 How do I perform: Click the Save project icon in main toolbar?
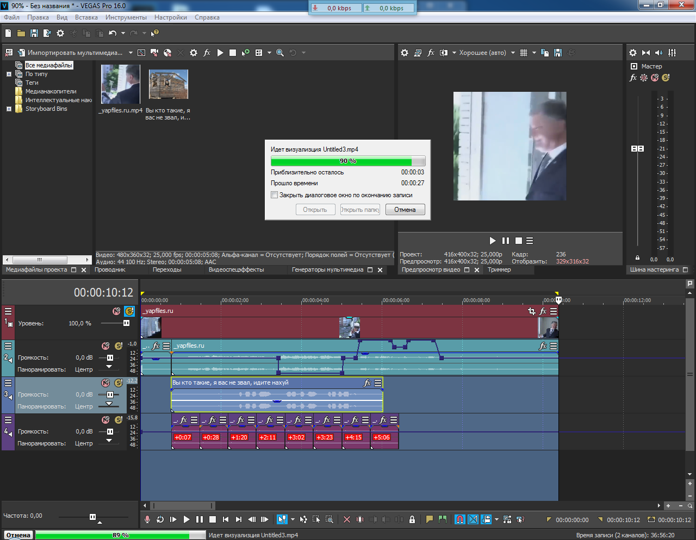pyautogui.click(x=34, y=33)
